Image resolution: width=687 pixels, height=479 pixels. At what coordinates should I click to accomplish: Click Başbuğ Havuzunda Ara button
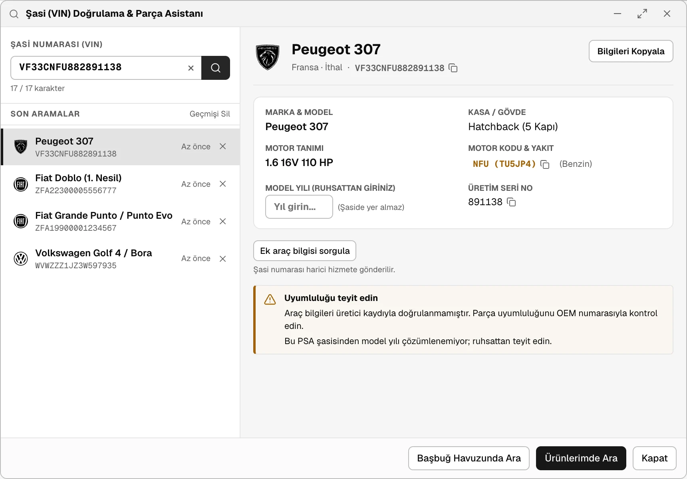(x=469, y=458)
